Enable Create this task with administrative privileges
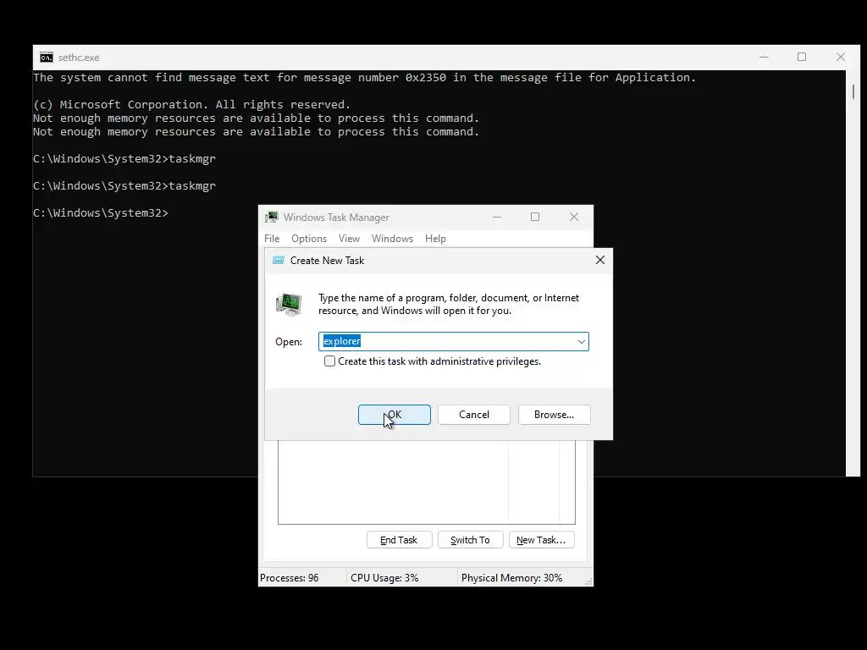 pos(329,361)
